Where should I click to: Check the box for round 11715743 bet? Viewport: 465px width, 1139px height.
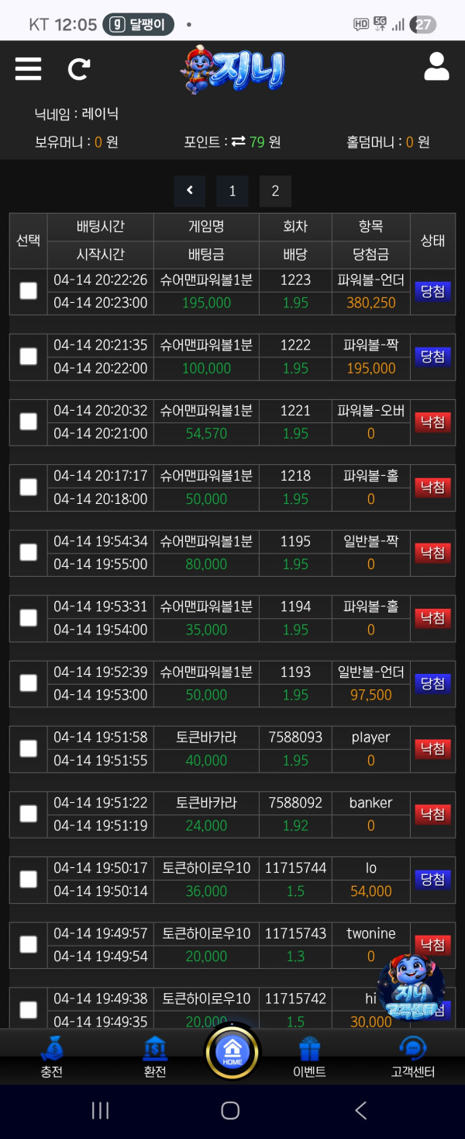[28, 944]
